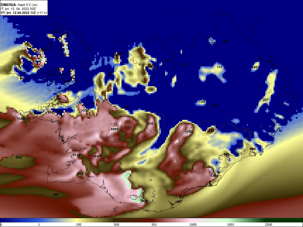Viewport: 303px width, 227px height.
Task: Click the 1050 value label
Action: 85,110
